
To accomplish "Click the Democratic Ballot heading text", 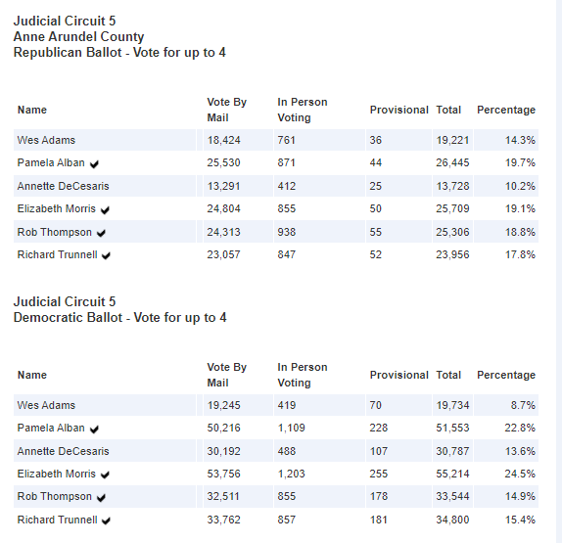I will tap(120, 318).
